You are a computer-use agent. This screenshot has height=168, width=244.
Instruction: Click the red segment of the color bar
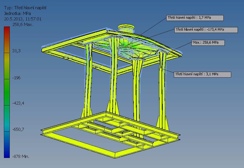click(7, 40)
